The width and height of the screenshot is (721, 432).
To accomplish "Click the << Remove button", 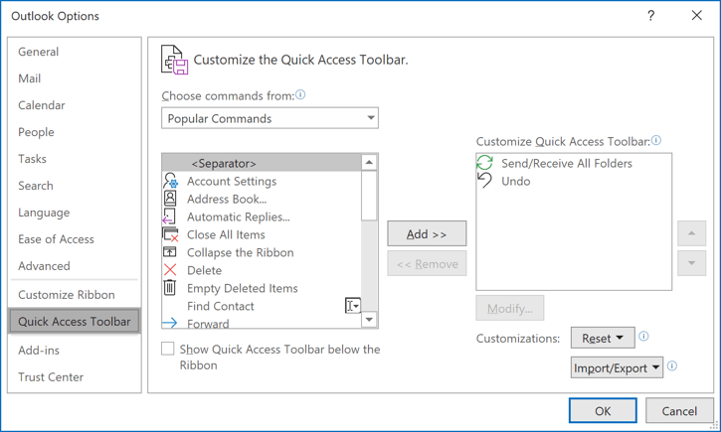I will pyautogui.click(x=427, y=263).
